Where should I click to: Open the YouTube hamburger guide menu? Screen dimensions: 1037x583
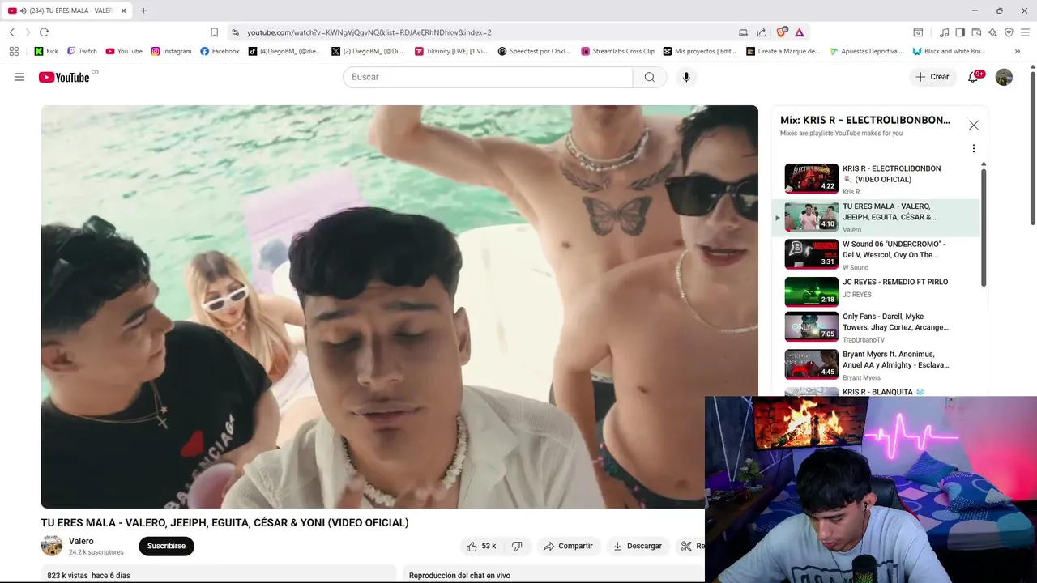click(19, 77)
